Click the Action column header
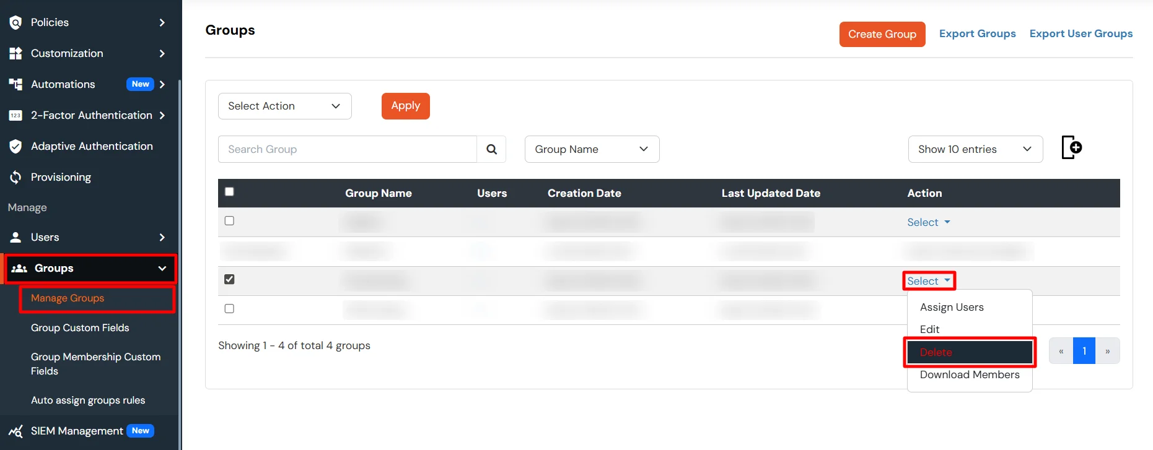Screen dimensions: 1153x450 click(x=924, y=193)
